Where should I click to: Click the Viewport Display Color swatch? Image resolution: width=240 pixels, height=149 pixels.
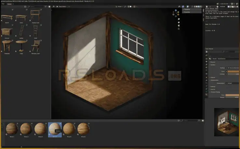pyautogui.click(x=233, y=95)
